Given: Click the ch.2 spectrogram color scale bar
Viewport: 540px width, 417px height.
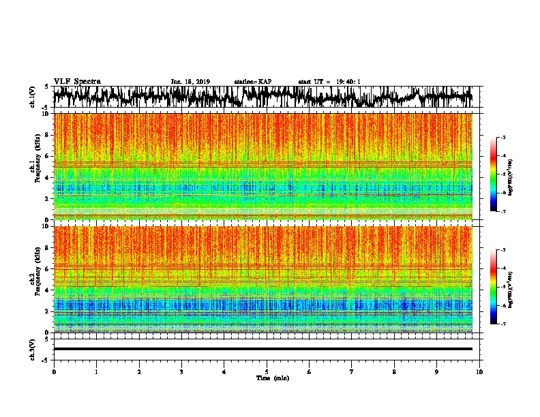Looking at the screenshot, I should pos(493,287).
